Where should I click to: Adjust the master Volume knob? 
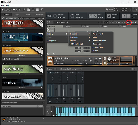(x=55, y=16)
